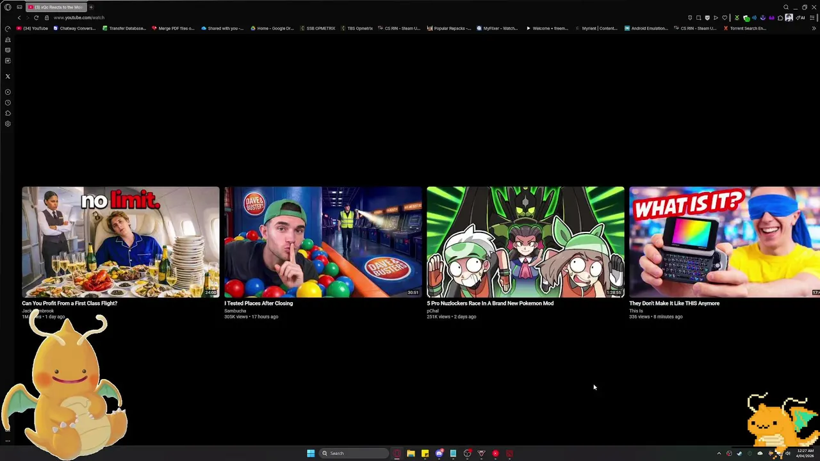Open the Chatway Conversations bookmark
The image size is (820, 461).
74,28
